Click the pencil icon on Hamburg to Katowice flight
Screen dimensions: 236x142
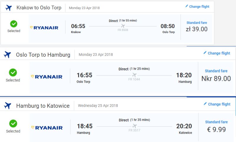click(205, 104)
